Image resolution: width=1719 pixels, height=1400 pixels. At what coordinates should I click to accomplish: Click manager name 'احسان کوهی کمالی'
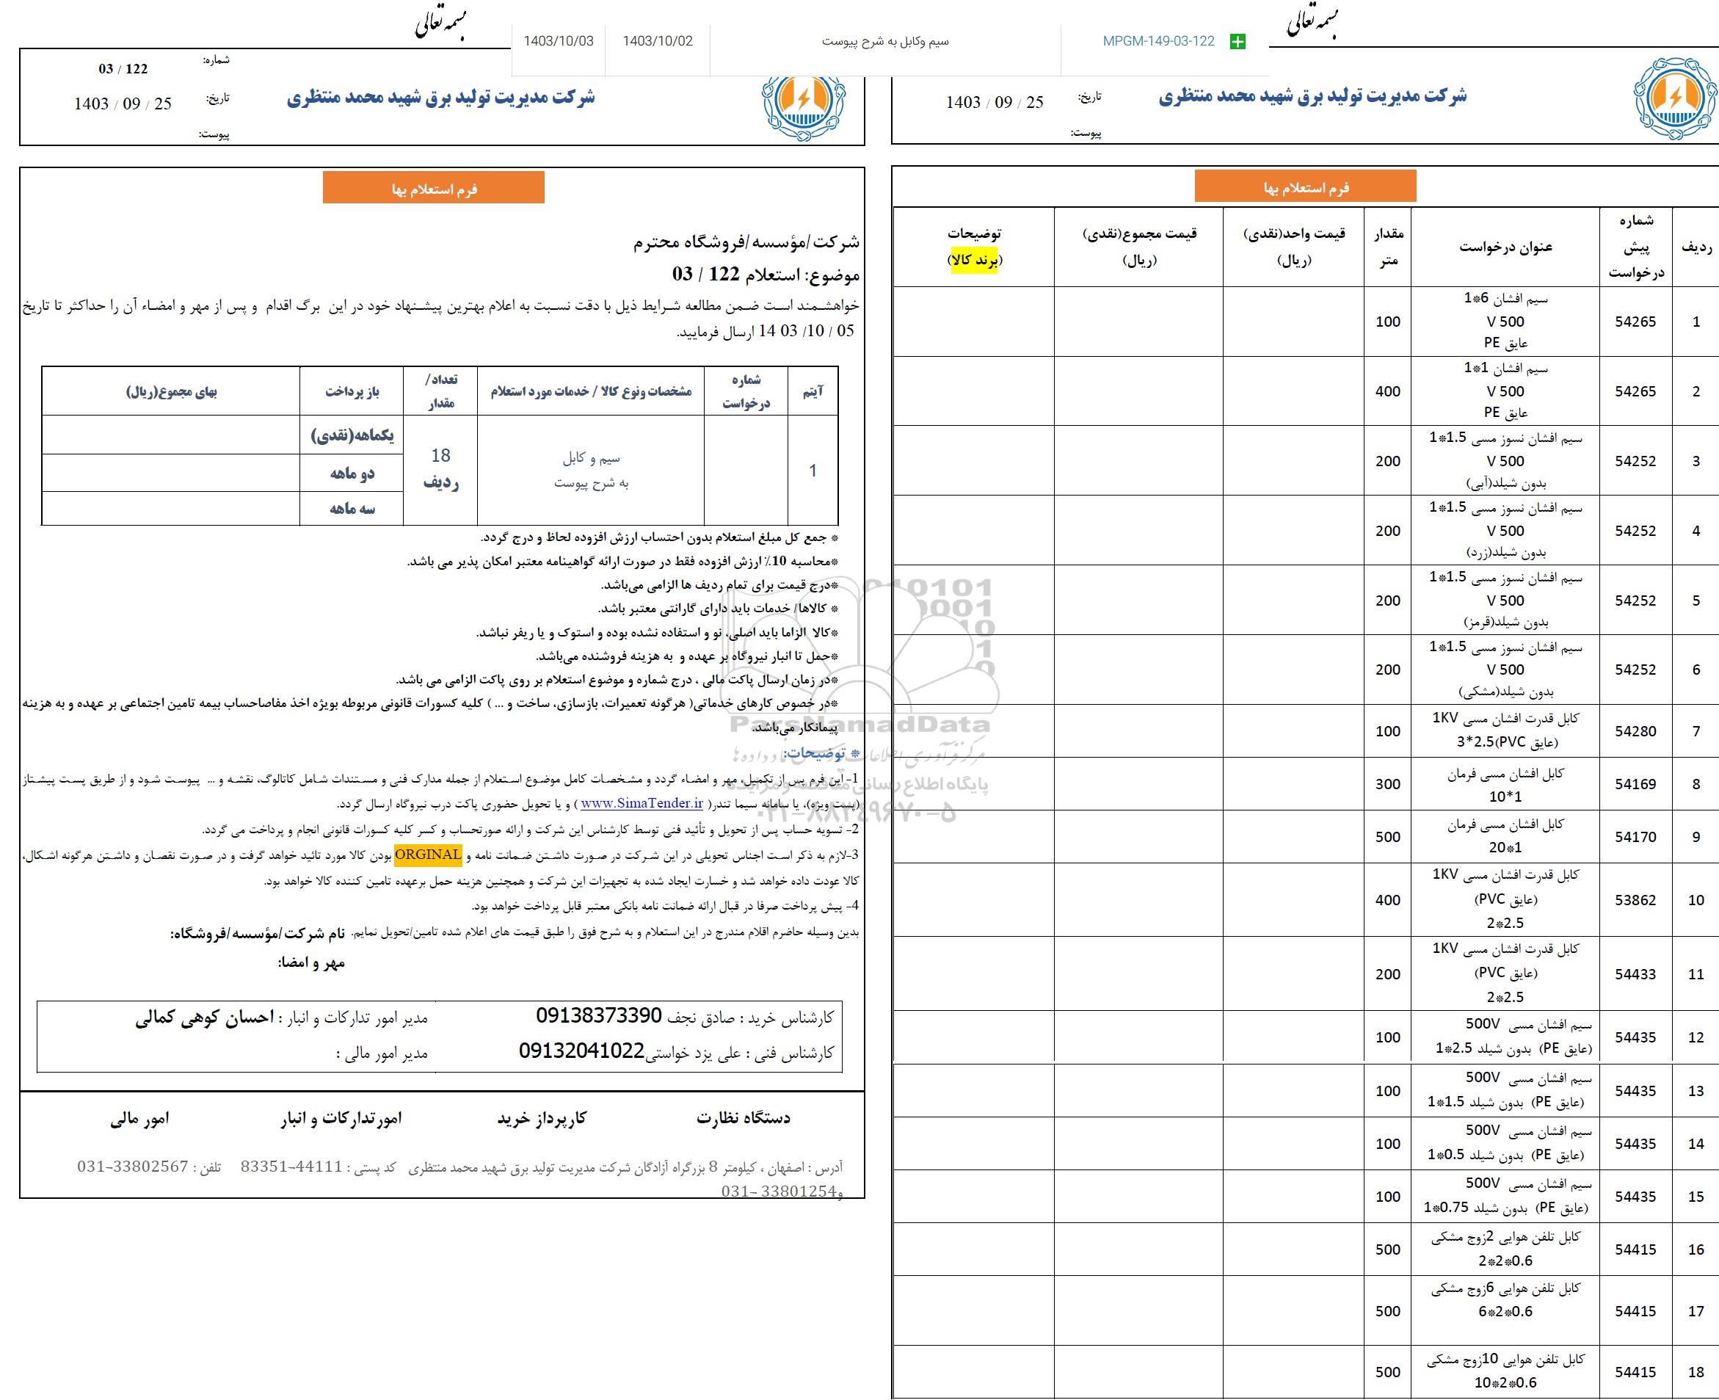pos(205,1018)
